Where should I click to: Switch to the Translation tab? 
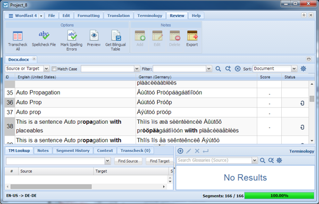point(119,15)
